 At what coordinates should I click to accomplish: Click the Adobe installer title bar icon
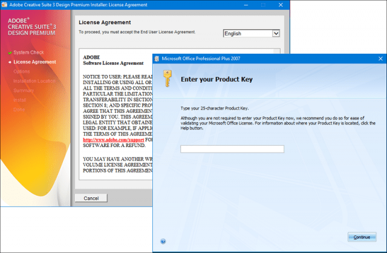4,5
